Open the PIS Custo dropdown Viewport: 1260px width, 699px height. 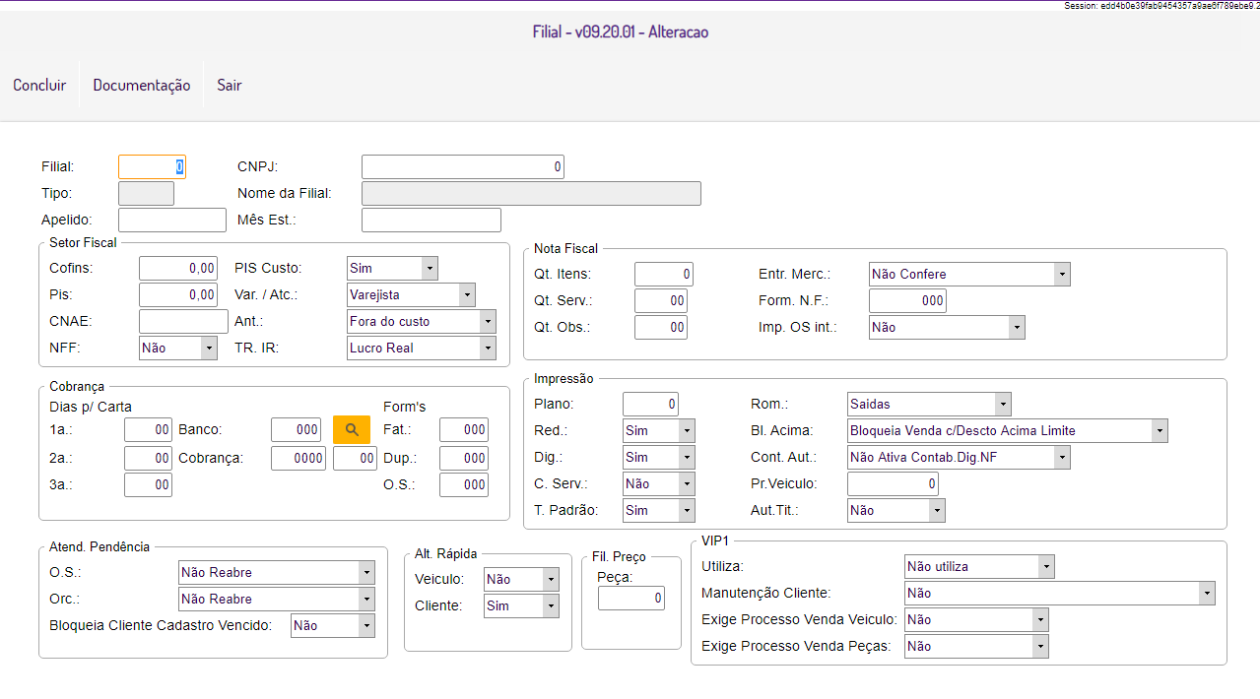(393, 268)
